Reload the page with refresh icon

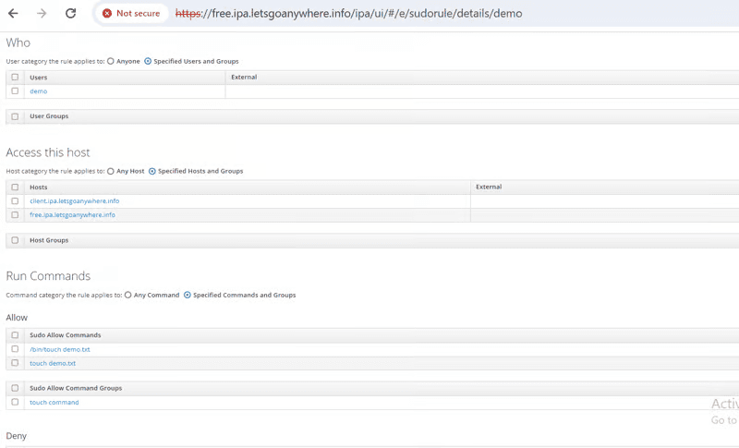tap(71, 14)
